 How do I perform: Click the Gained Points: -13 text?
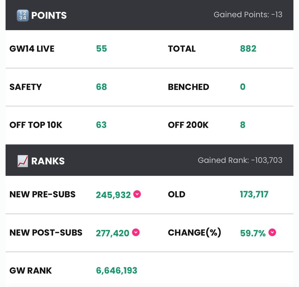[248, 15]
